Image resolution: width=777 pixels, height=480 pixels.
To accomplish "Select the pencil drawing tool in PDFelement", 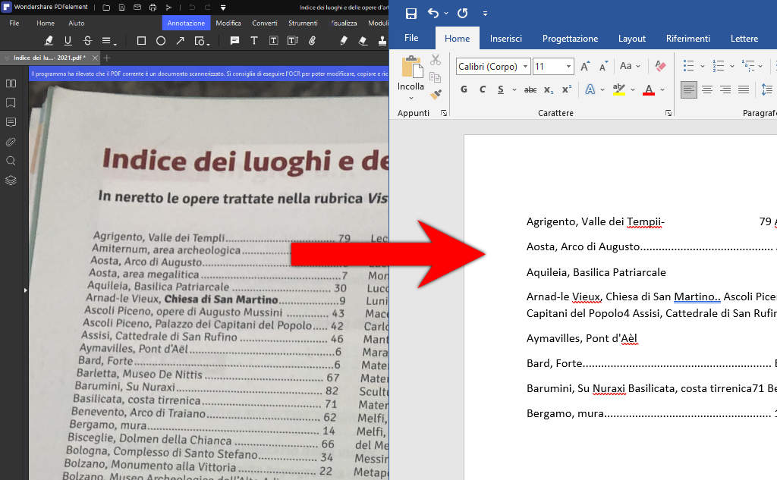I will pos(344,41).
